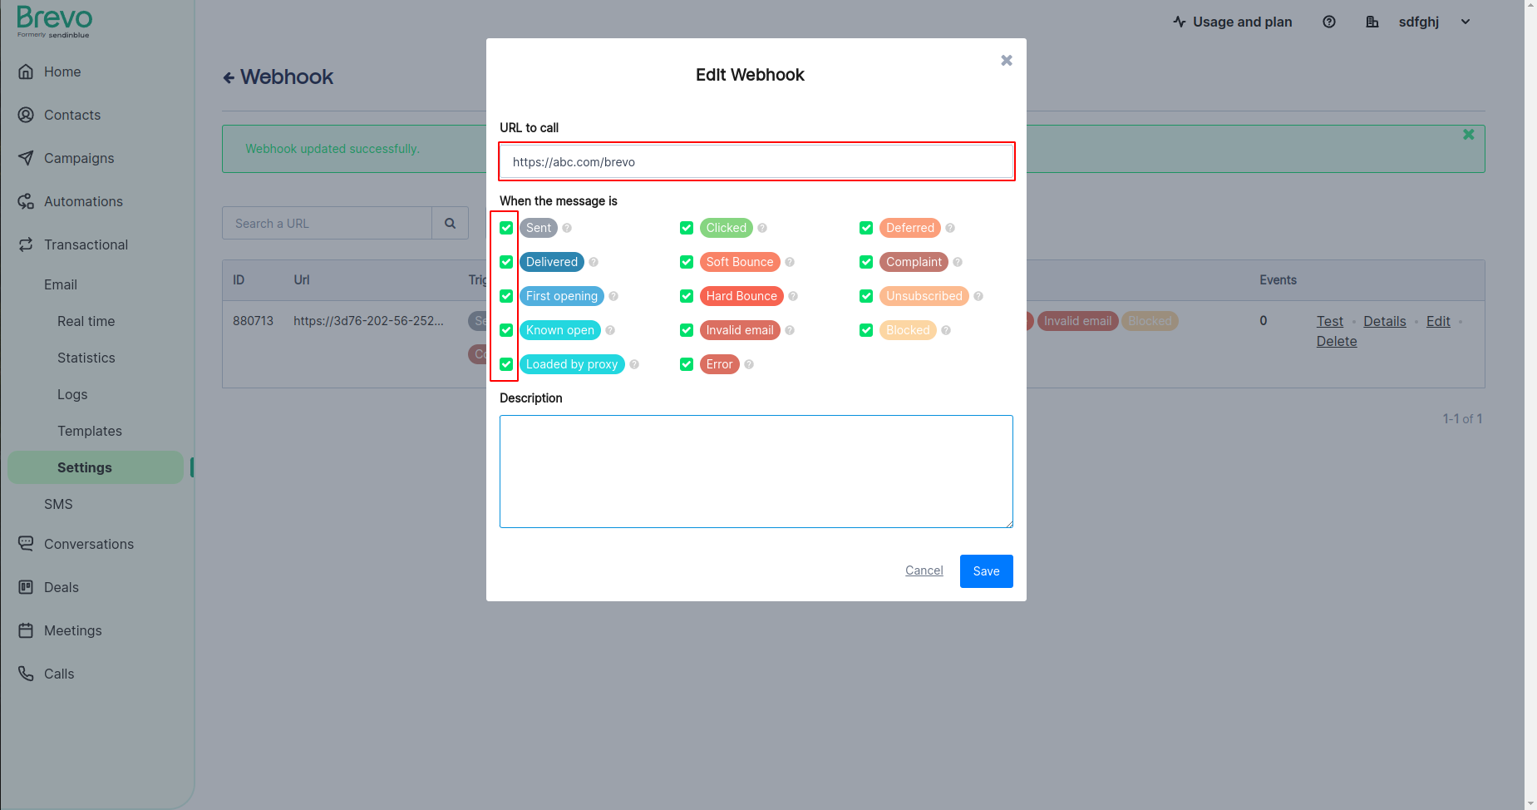Open the SMS menu item
This screenshot has width=1537, height=810.
click(58, 504)
